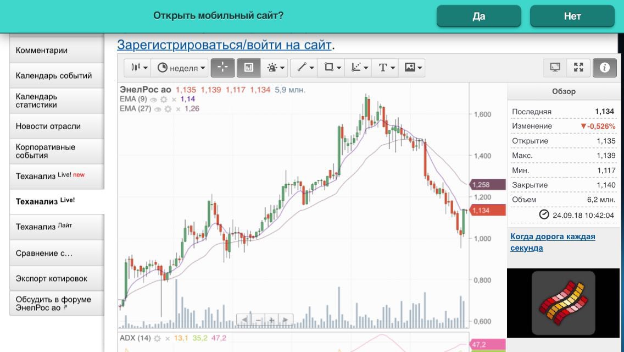Image resolution: width=624 pixels, height=352 pixels.
Task: Open the scatter trend tools dropdown
Action: click(x=359, y=68)
